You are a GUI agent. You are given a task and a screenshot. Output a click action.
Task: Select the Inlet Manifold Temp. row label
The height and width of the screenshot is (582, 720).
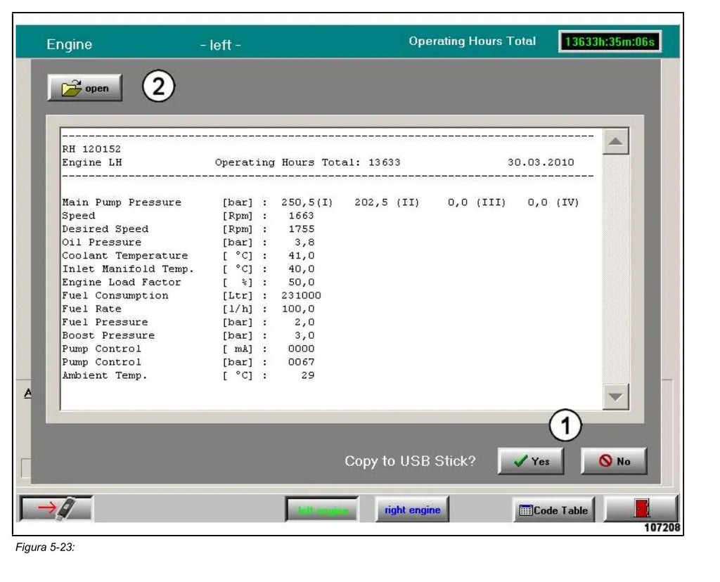click(128, 269)
